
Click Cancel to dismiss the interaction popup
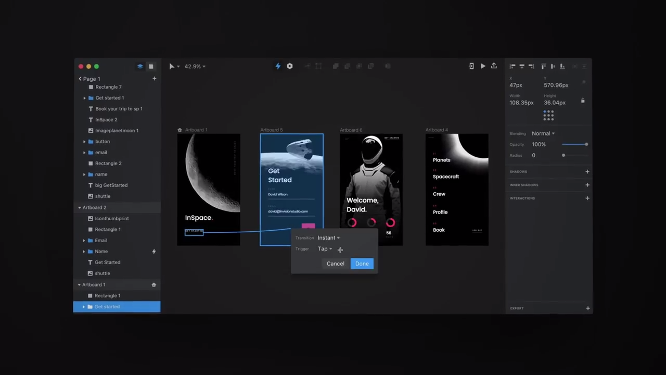(335, 263)
